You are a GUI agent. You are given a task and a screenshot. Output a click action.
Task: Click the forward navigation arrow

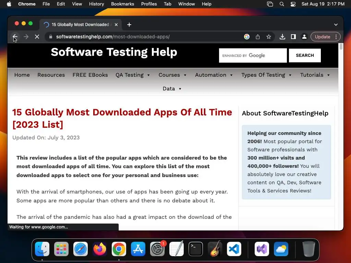pos(26,37)
